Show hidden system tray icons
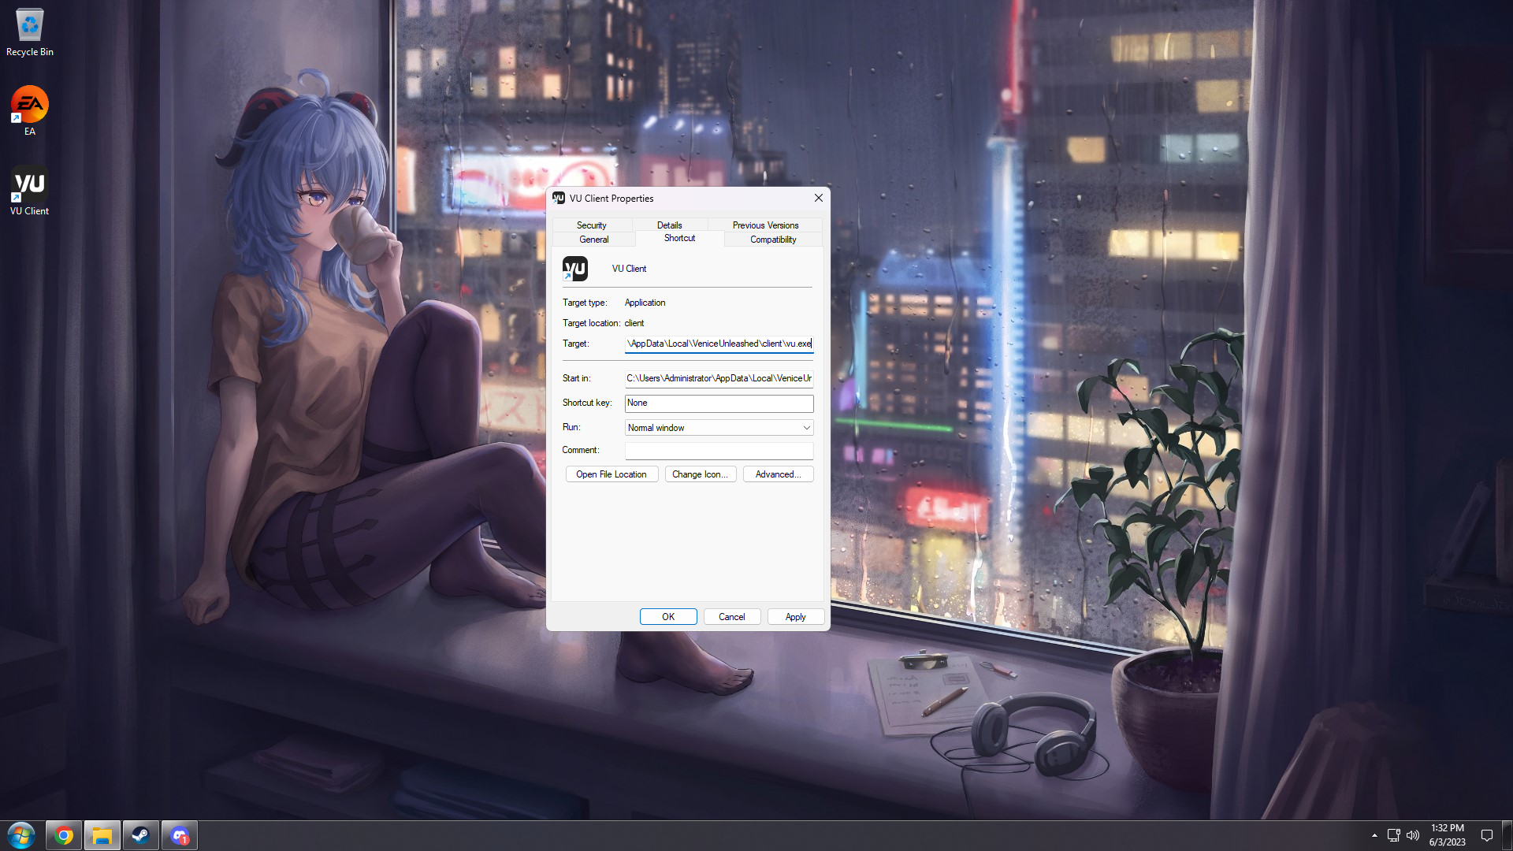Image resolution: width=1513 pixels, height=851 pixels. coord(1374,835)
